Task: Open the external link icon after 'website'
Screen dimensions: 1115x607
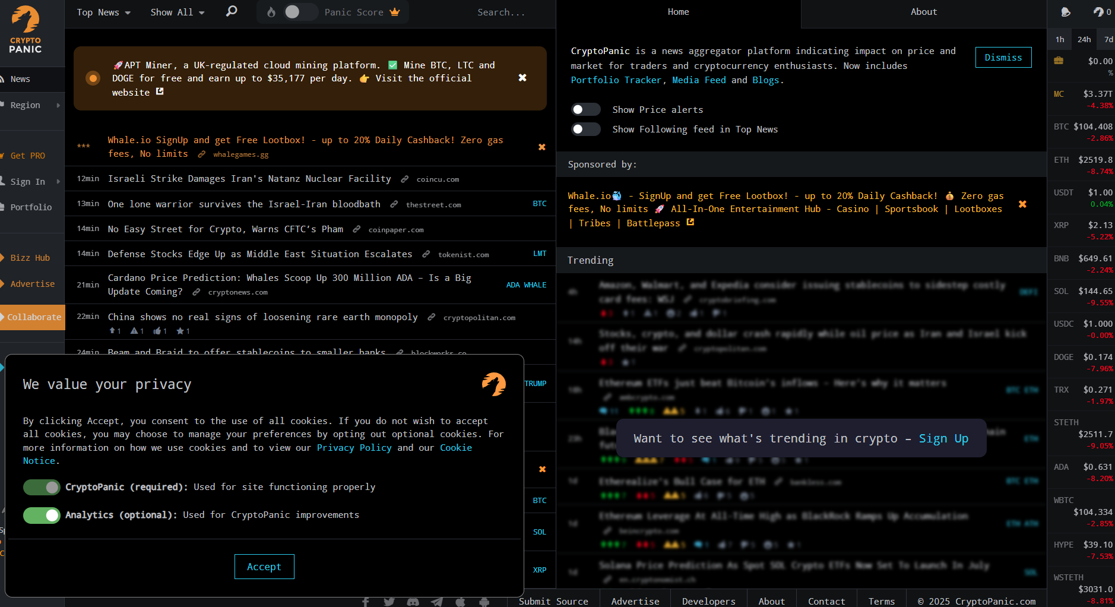Action: tap(160, 91)
